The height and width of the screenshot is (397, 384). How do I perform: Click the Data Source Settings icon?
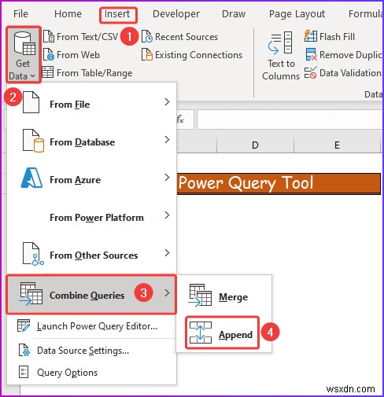(24, 350)
